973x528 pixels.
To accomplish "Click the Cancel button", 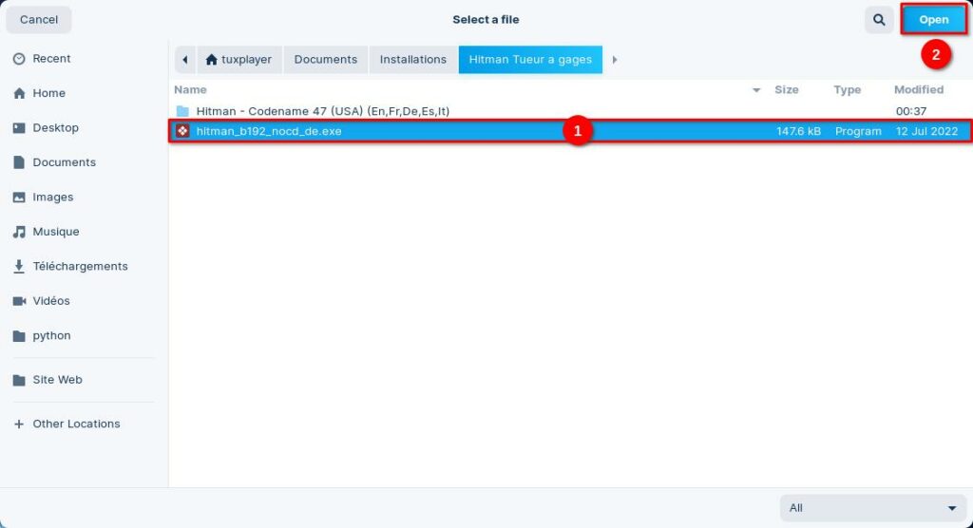I will pyautogui.click(x=39, y=20).
